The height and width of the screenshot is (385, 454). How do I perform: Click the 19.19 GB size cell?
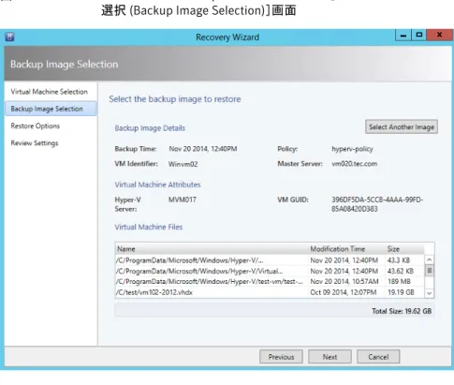tap(401, 292)
